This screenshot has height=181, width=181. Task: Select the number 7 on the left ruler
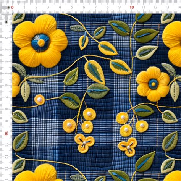(6, 97)
